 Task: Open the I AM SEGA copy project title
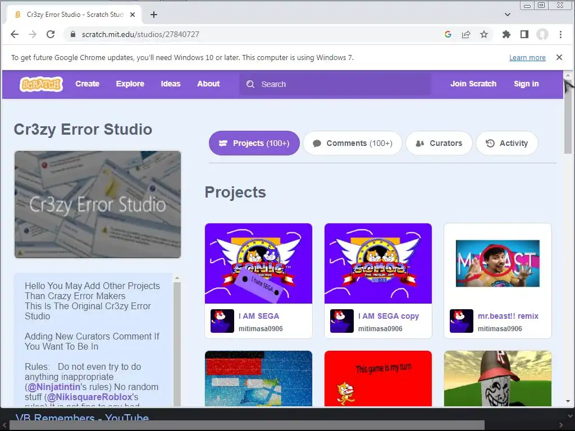[x=389, y=316]
